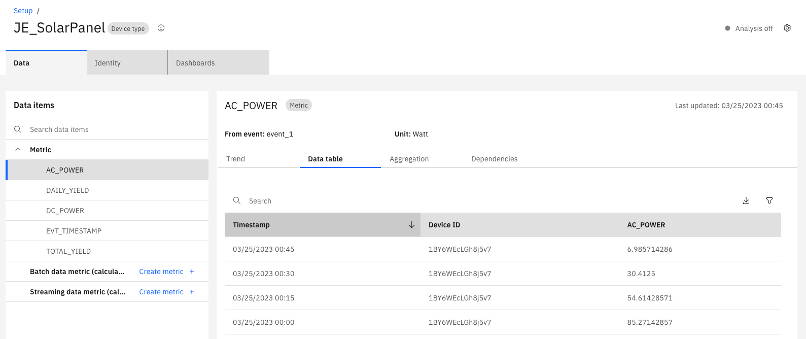Select DC_POWER data item

coord(107,211)
